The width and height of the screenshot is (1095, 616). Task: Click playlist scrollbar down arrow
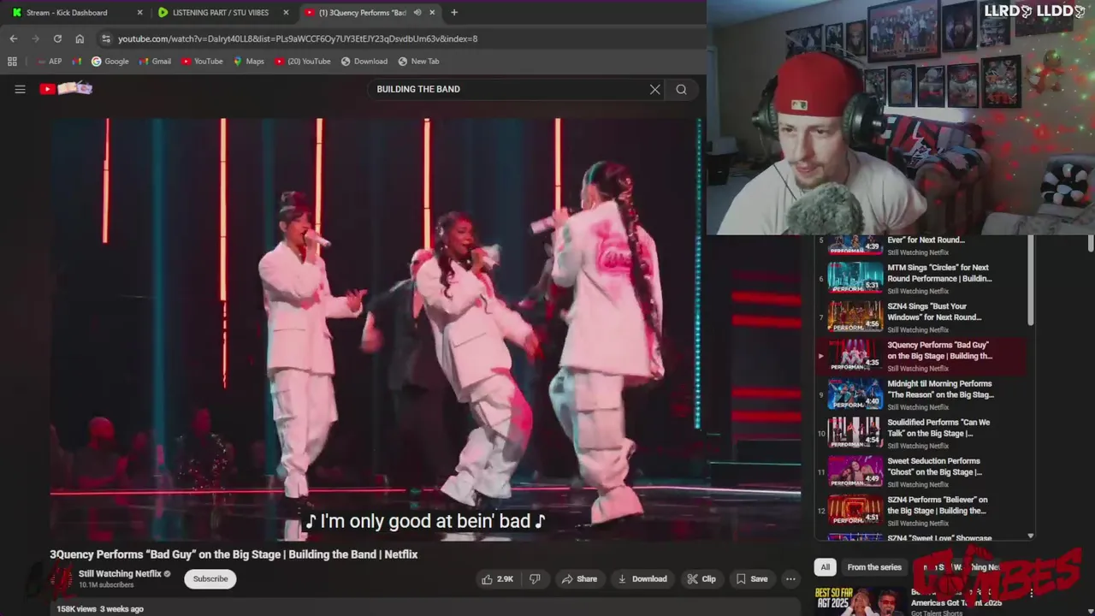pos(1030,536)
